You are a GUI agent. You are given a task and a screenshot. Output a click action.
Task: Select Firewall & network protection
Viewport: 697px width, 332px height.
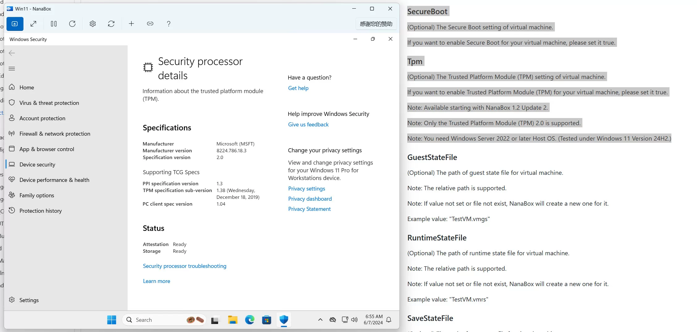pyautogui.click(x=55, y=134)
